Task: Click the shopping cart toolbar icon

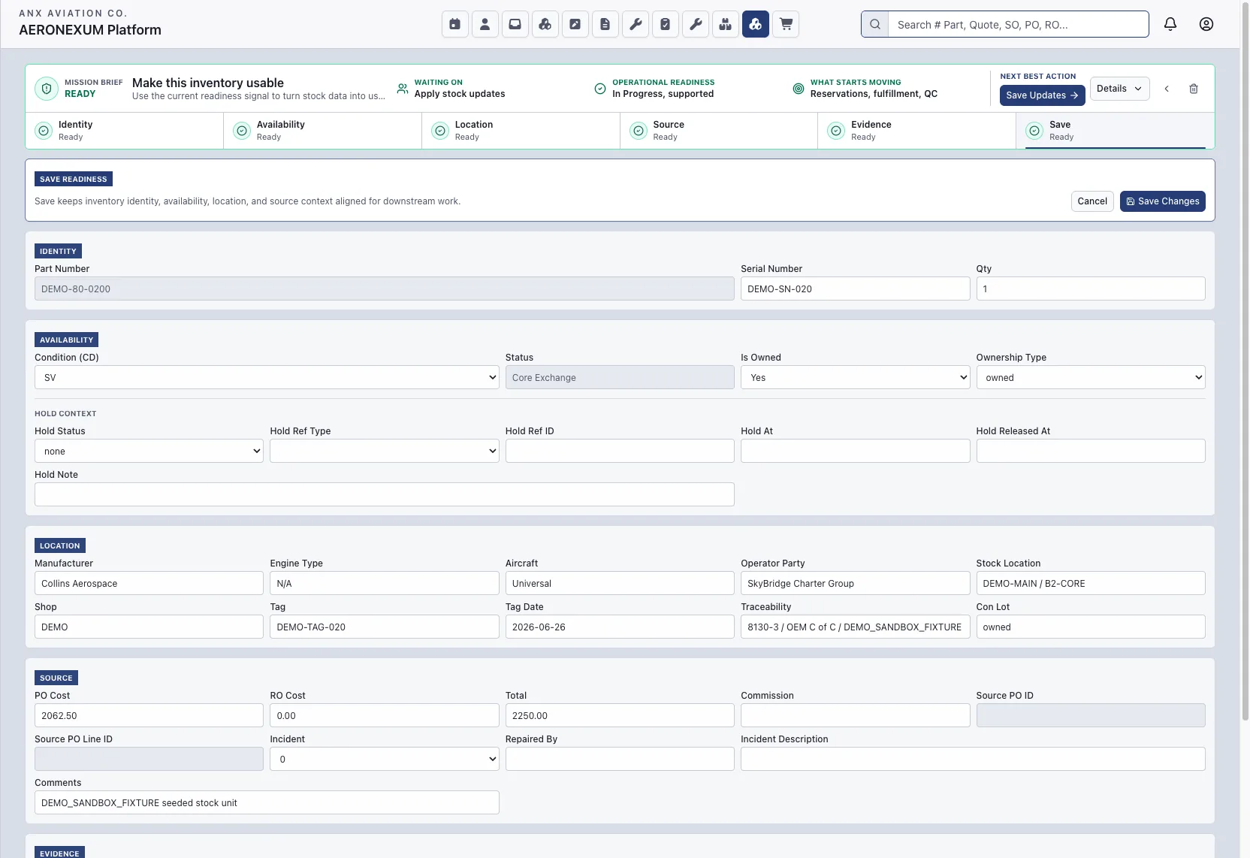Action: [x=786, y=24]
